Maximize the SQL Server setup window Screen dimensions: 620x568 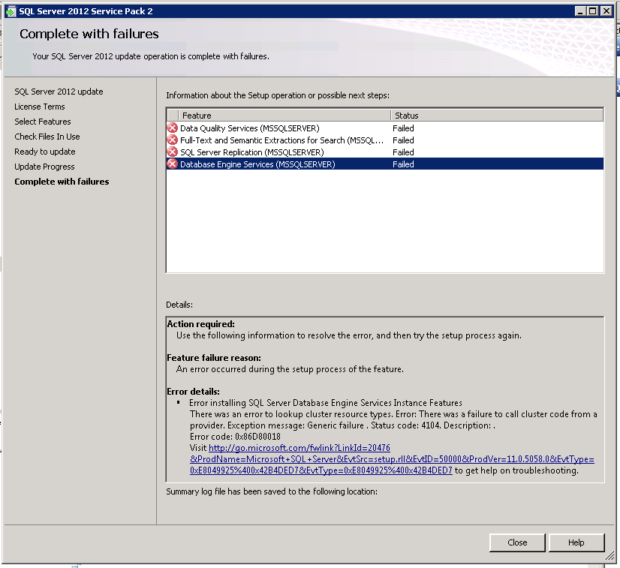(593, 11)
